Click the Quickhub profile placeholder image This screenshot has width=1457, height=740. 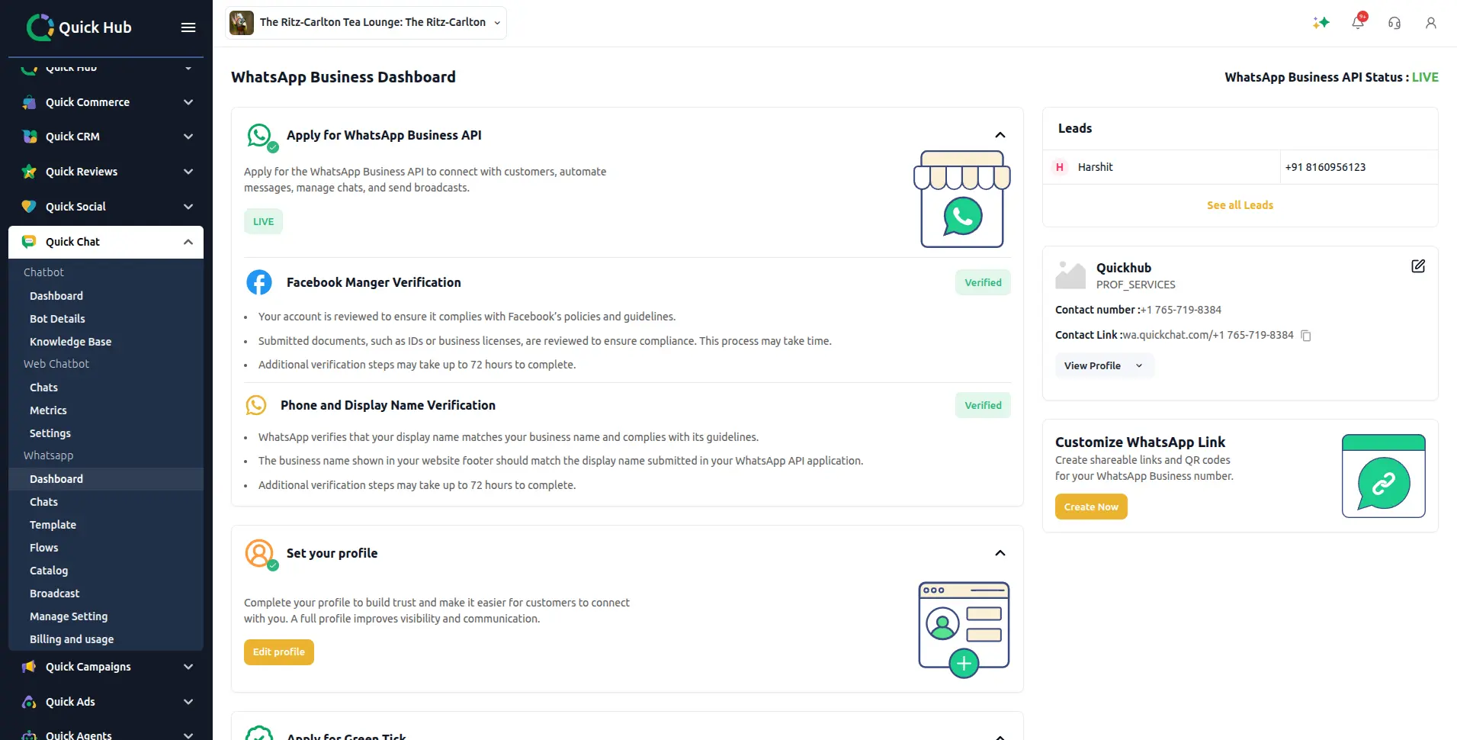pyautogui.click(x=1070, y=275)
